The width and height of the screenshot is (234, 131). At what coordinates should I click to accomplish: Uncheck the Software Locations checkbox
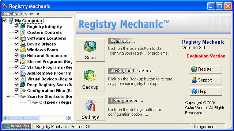tap(16, 38)
